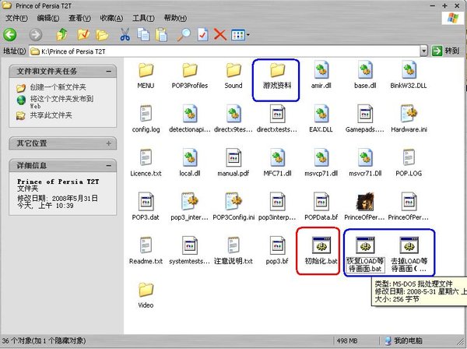Image resolution: width=467 pixels, height=349 pixels.
Task: Select the 去掉LOAD等待画面 batch file
Action: pos(409,254)
